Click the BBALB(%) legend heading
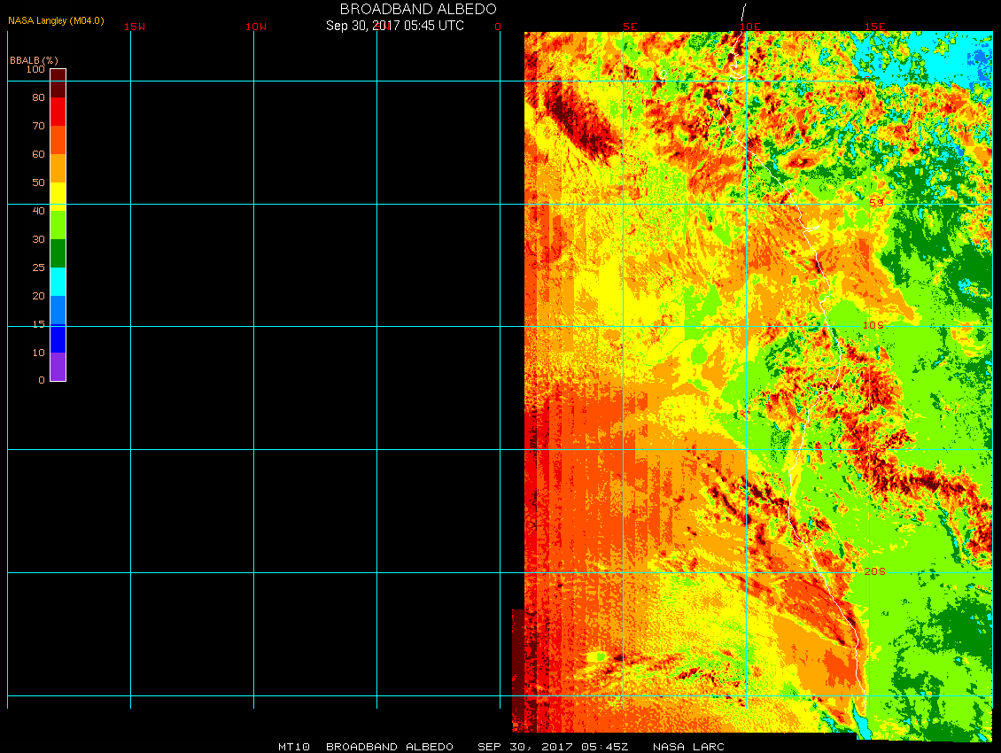1001x753 pixels. point(34,59)
